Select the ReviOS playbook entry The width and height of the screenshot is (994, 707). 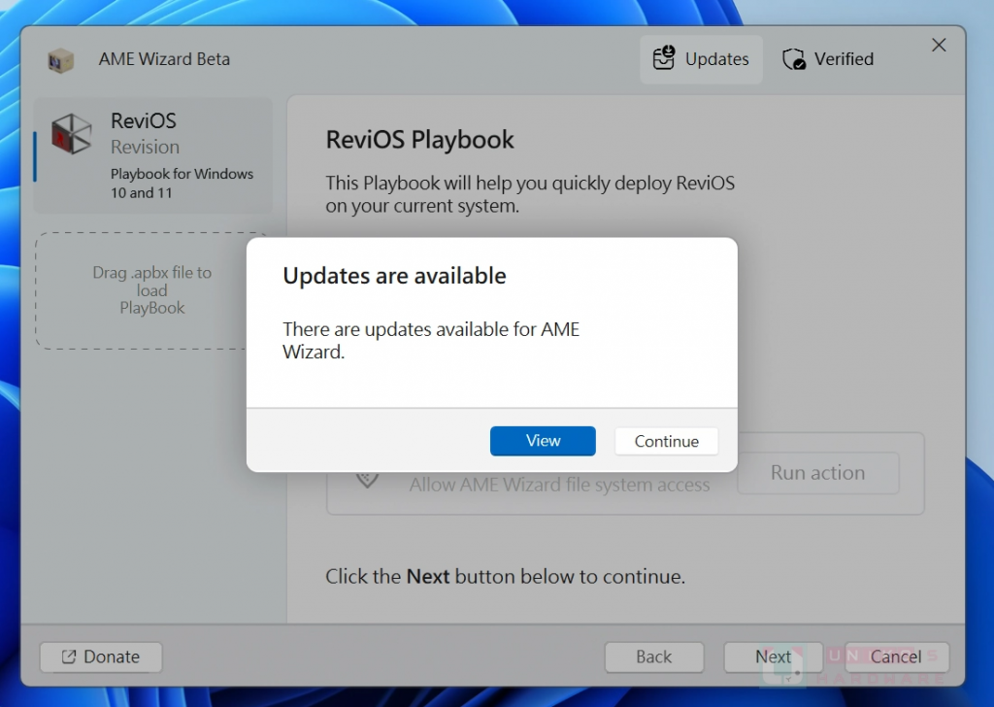[x=152, y=155]
